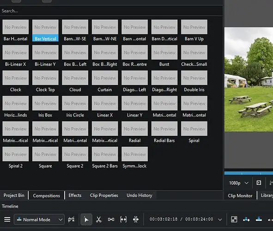Click the checkered mix clips icon

coord(234,219)
